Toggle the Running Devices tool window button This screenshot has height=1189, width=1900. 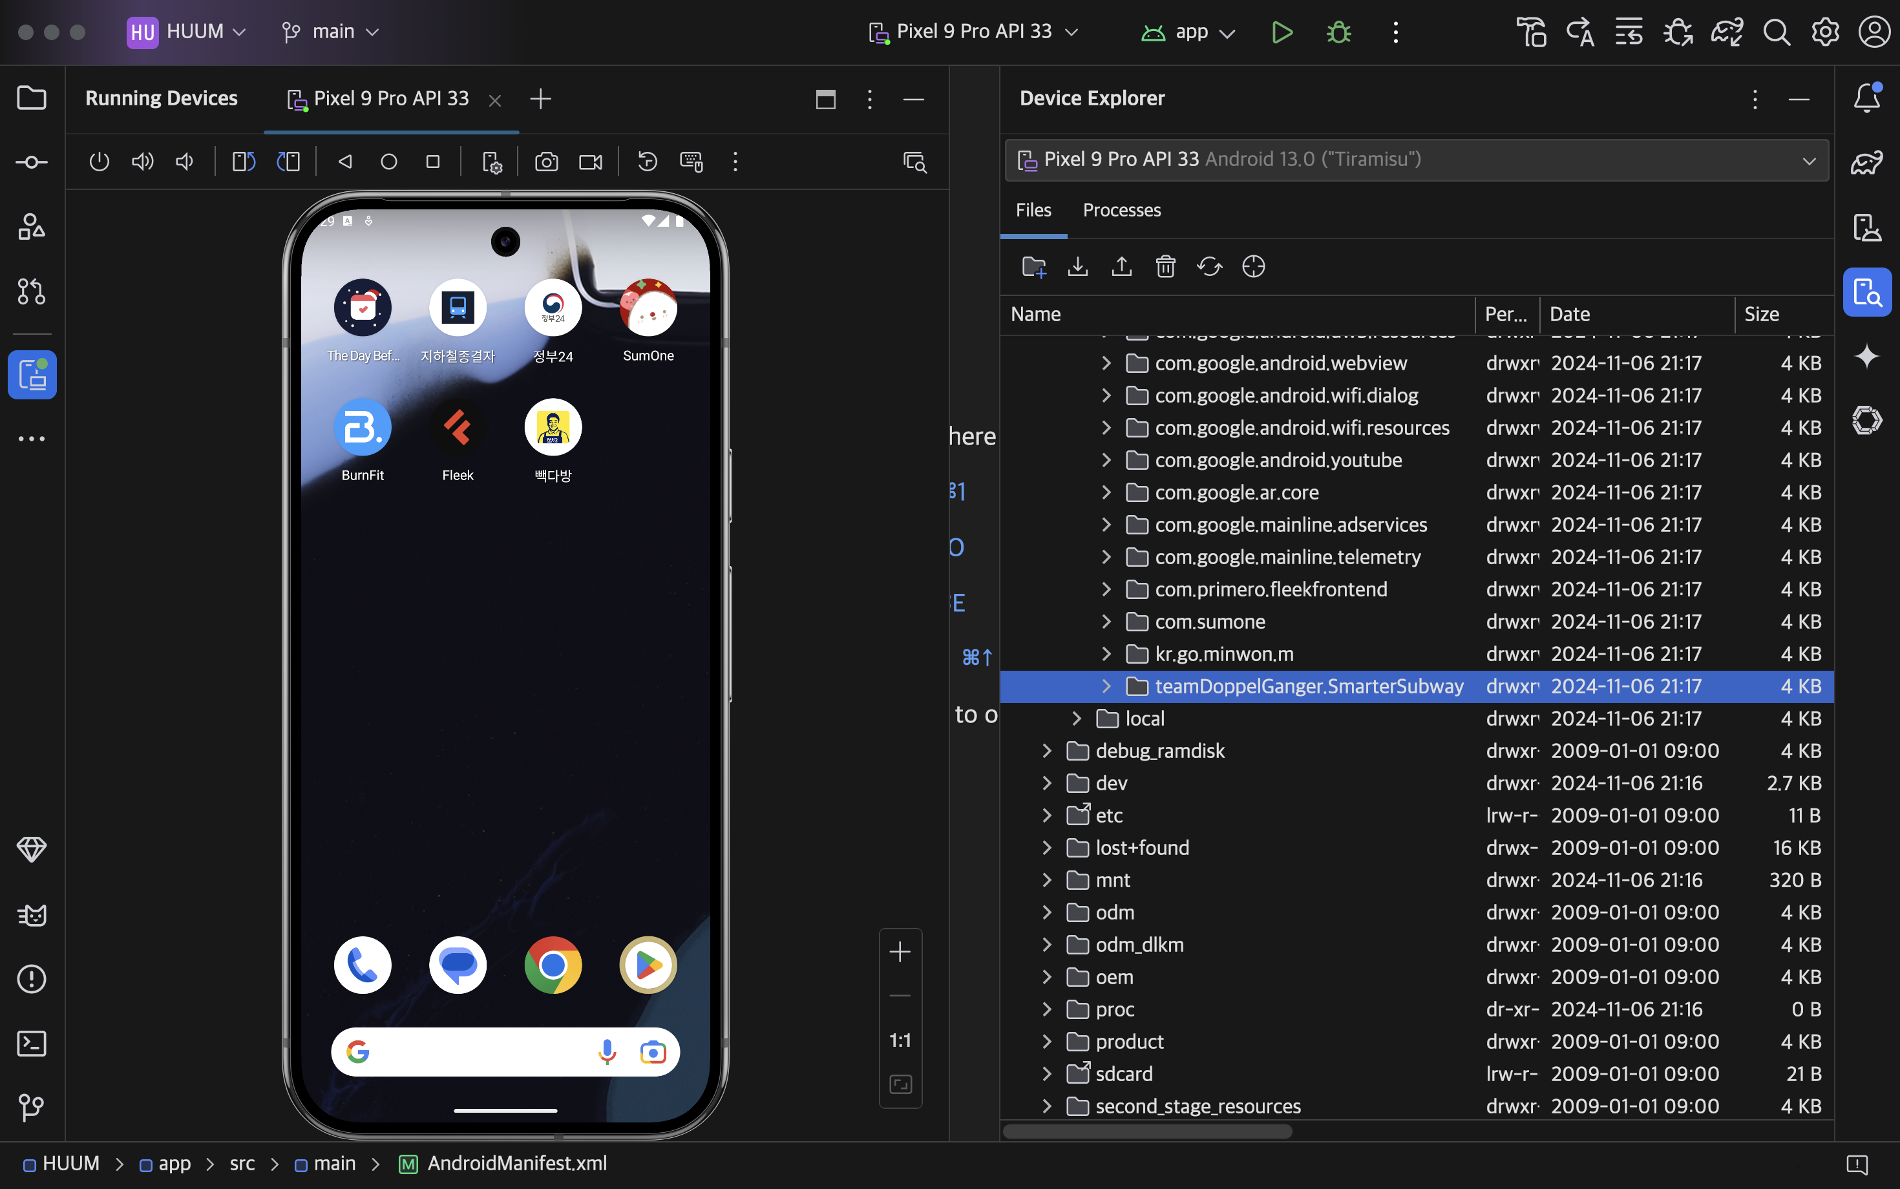point(32,375)
